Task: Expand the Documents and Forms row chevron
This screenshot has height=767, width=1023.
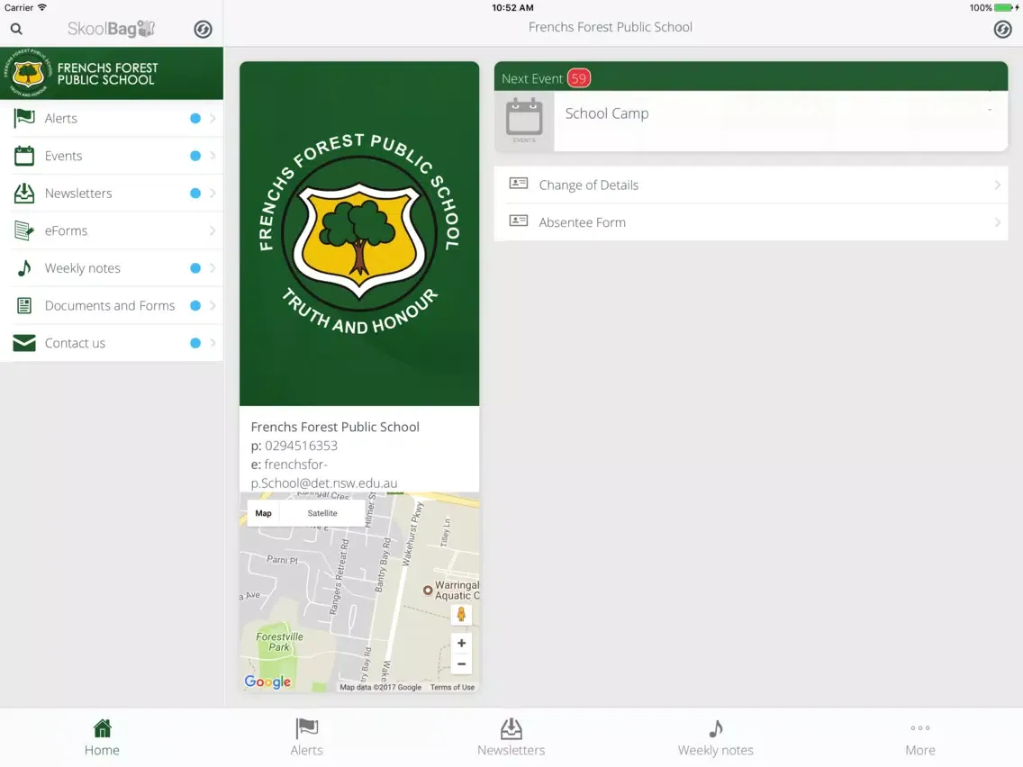Action: coord(213,305)
